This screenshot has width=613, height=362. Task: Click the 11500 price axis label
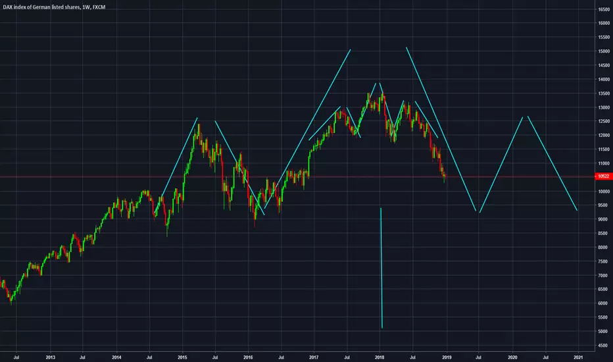coord(604,149)
